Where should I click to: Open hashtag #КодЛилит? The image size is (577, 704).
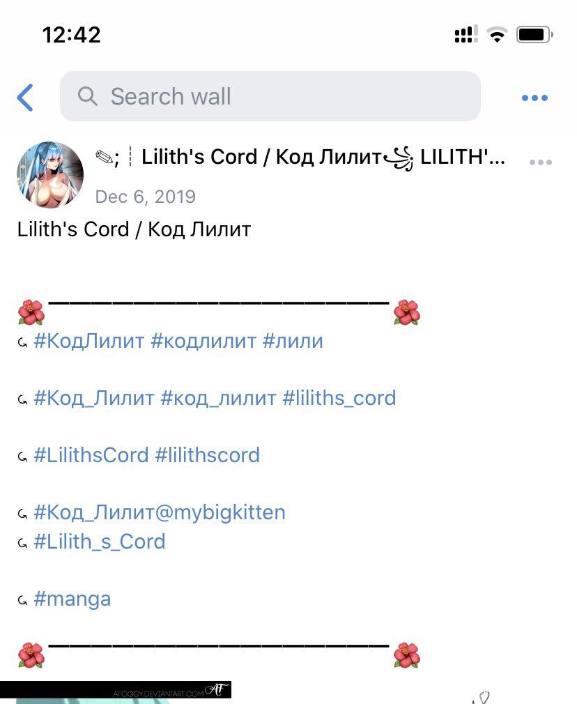point(89,342)
